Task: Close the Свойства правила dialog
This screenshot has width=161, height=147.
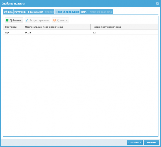Action: click(x=158, y=3)
